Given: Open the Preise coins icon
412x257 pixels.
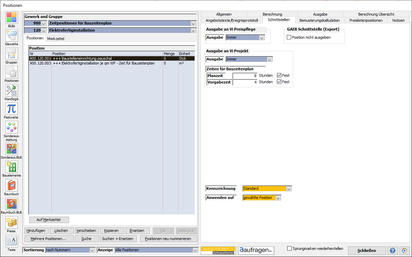Looking at the screenshot, I should pyautogui.click(x=12, y=222).
